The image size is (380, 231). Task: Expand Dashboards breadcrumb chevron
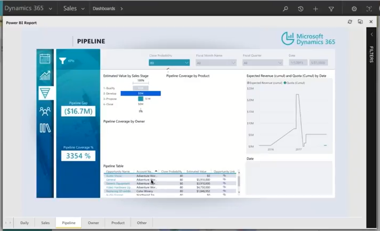(x=121, y=9)
